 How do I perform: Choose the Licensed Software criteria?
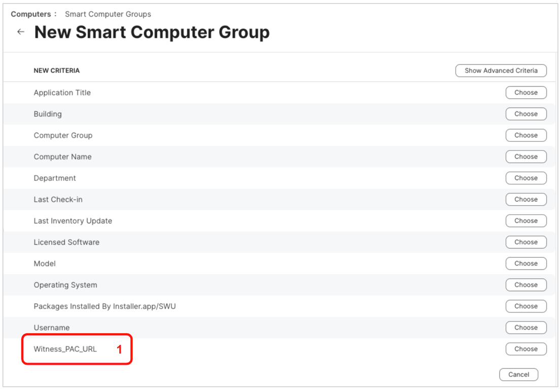[x=526, y=242]
